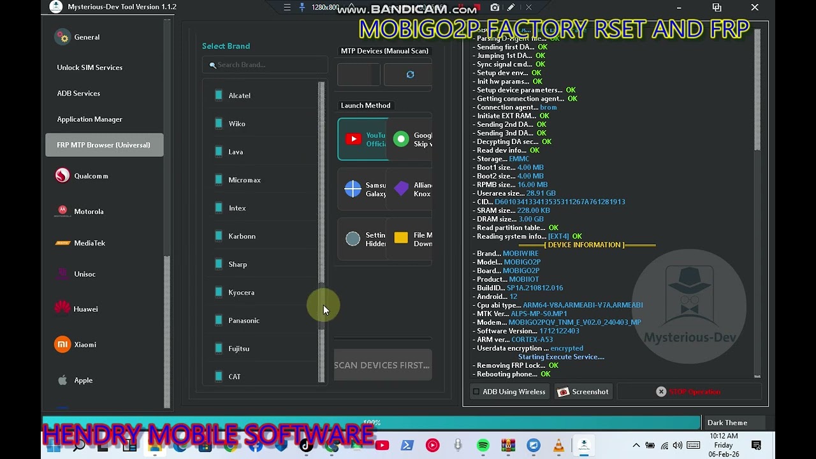Viewport: 816px width, 459px height.
Task: Open YouTube from the taskbar
Action: (x=382, y=445)
